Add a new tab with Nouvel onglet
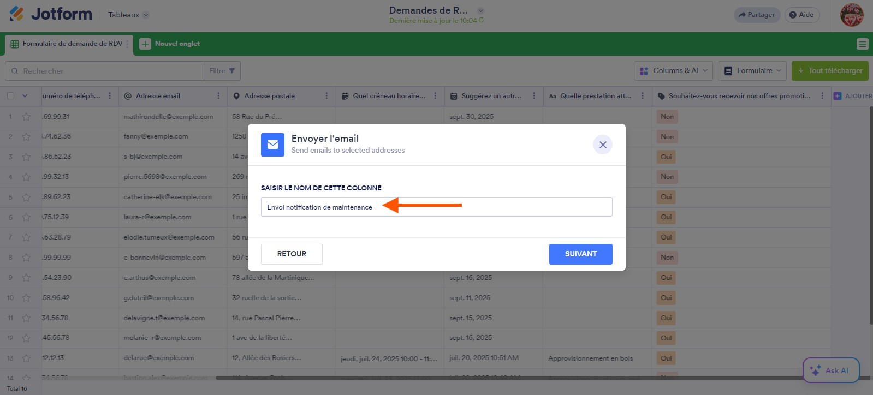The height and width of the screenshot is (395, 873). 170,44
